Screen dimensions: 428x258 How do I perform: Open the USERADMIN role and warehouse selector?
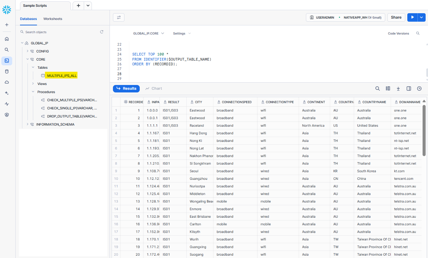point(346,17)
